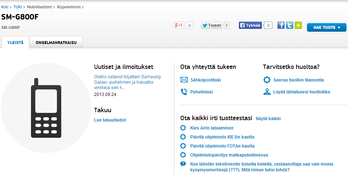The height and width of the screenshot is (189, 348).
Task: Open the Kies Airin lataaminen link
Action: 212,128
